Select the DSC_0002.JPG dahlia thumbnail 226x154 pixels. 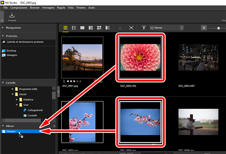(x=140, y=57)
